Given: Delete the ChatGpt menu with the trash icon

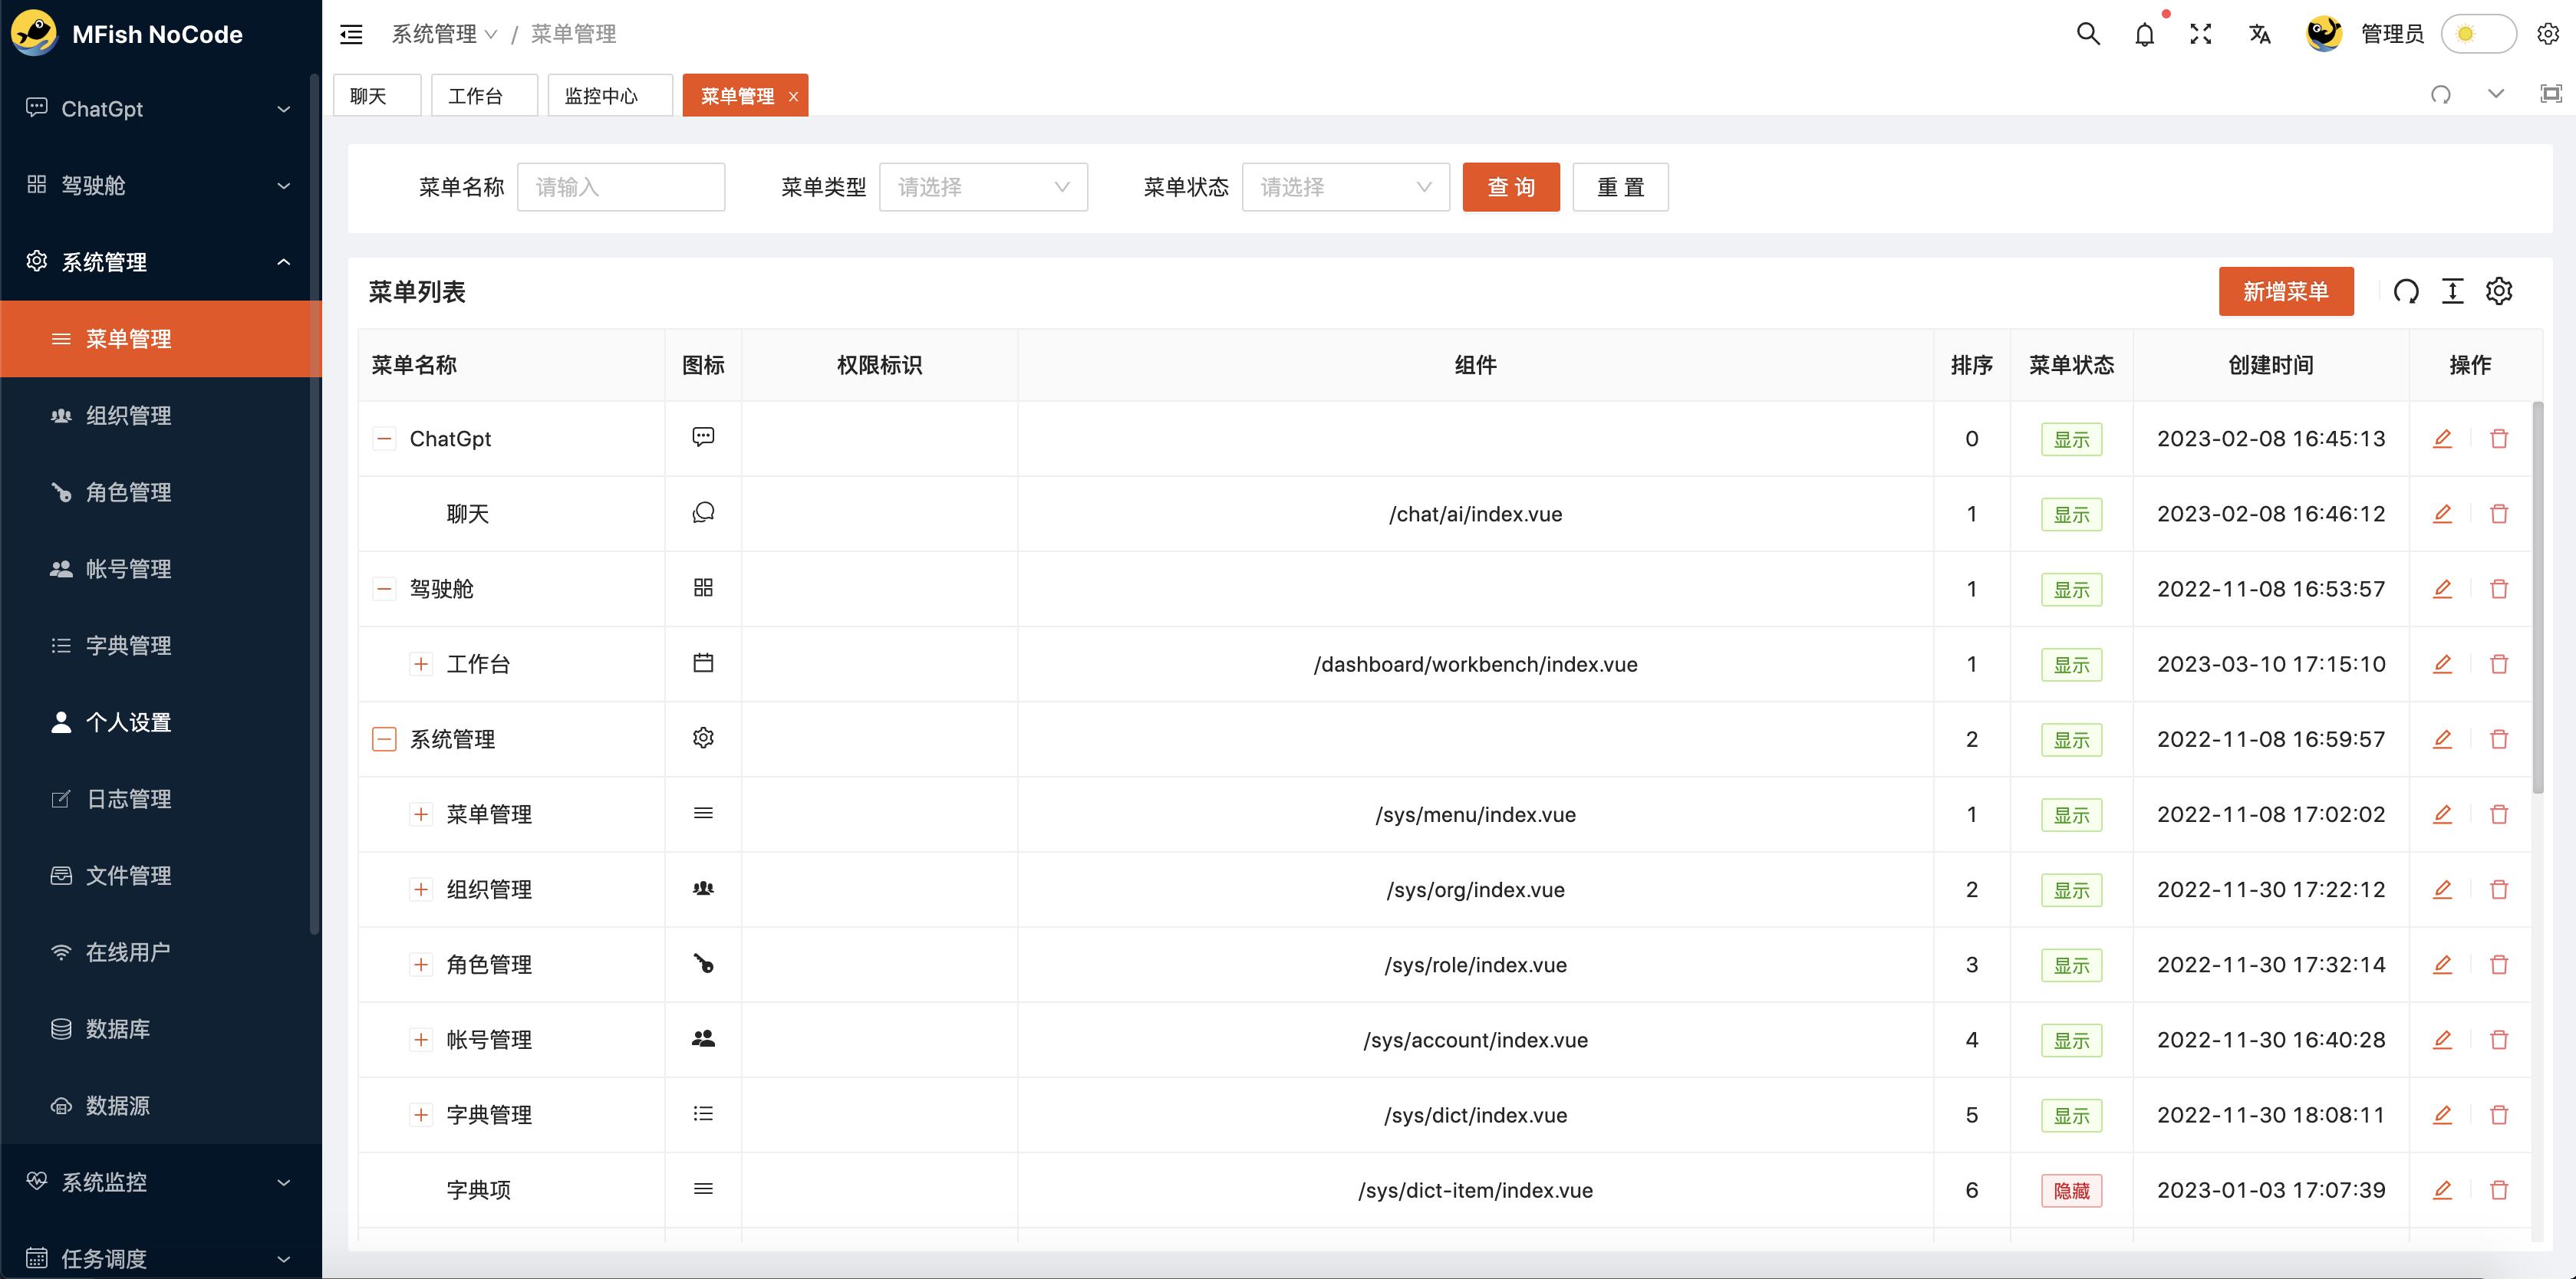Looking at the screenshot, I should click(x=2499, y=439).
